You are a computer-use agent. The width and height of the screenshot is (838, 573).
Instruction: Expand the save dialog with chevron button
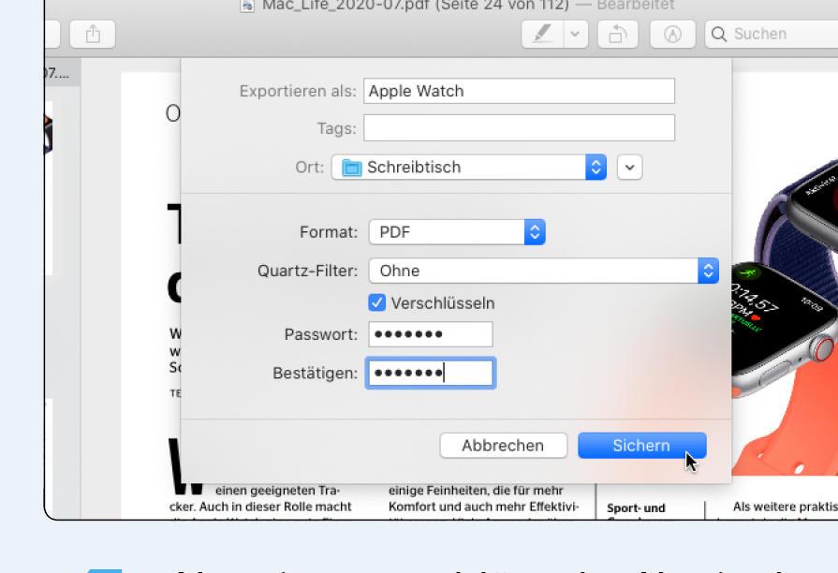click(x=629, y=168)
